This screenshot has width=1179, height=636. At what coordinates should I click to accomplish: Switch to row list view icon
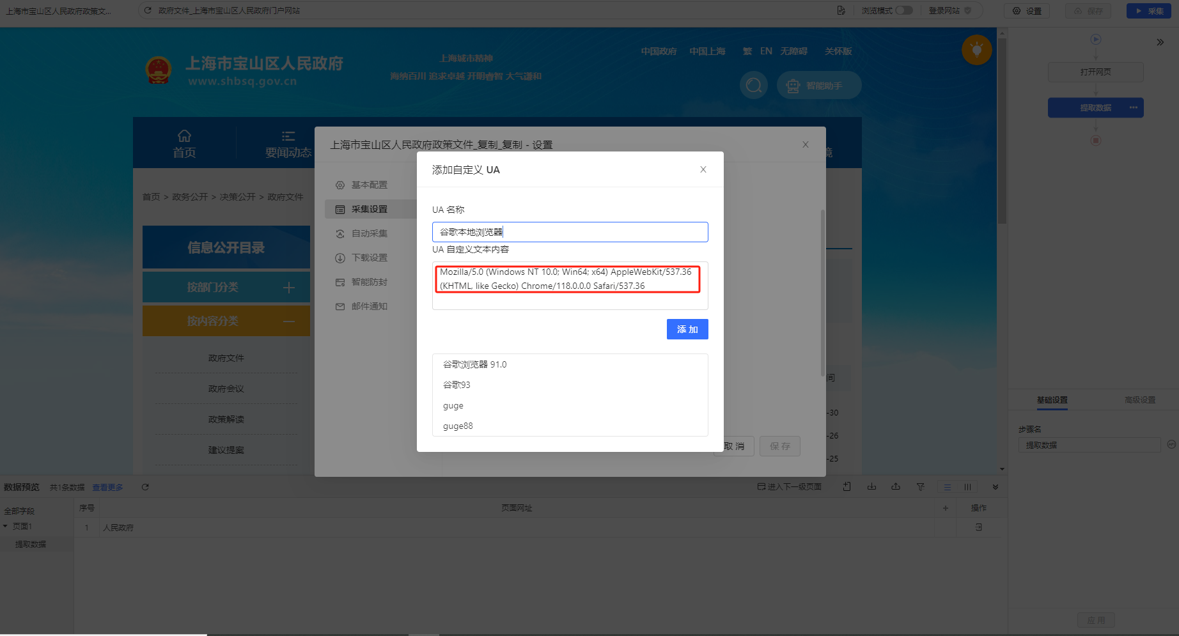pyautogui.click(x=948, y=487)
